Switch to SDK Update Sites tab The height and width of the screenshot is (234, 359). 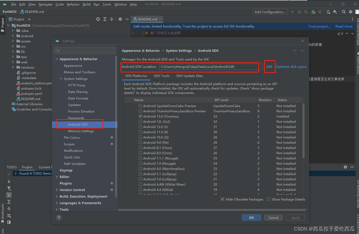pyautogui.click(x=190, y=76)
